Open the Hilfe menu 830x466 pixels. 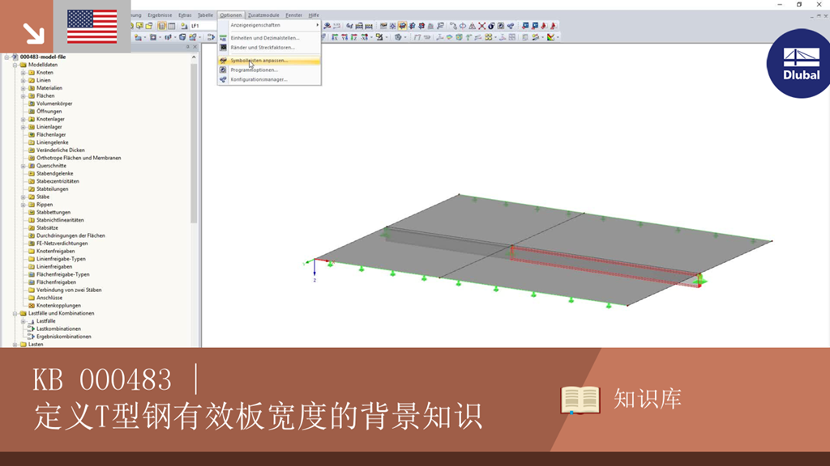pos(314,15)
